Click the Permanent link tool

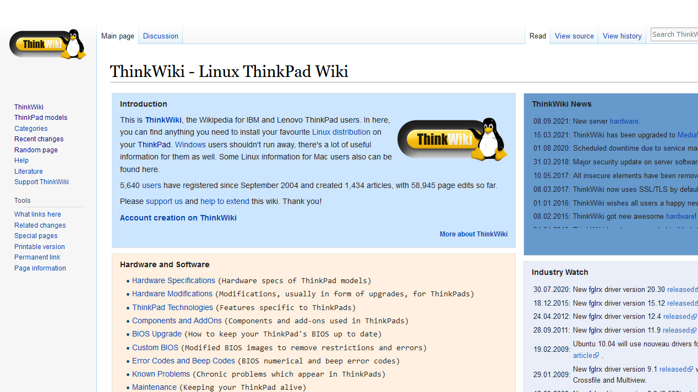point(37,257)
